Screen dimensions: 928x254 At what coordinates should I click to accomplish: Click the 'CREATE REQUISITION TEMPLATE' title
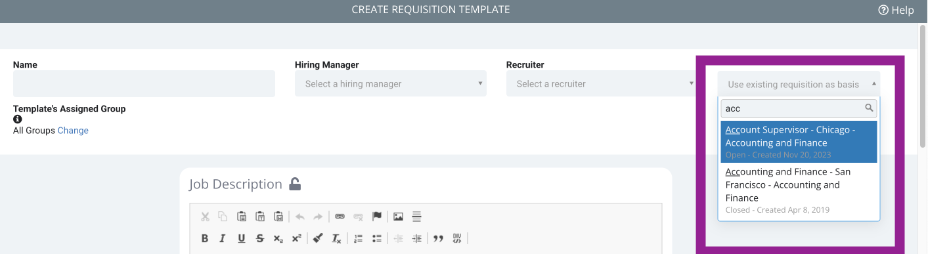pyautogui.click(x=431, y=10)
